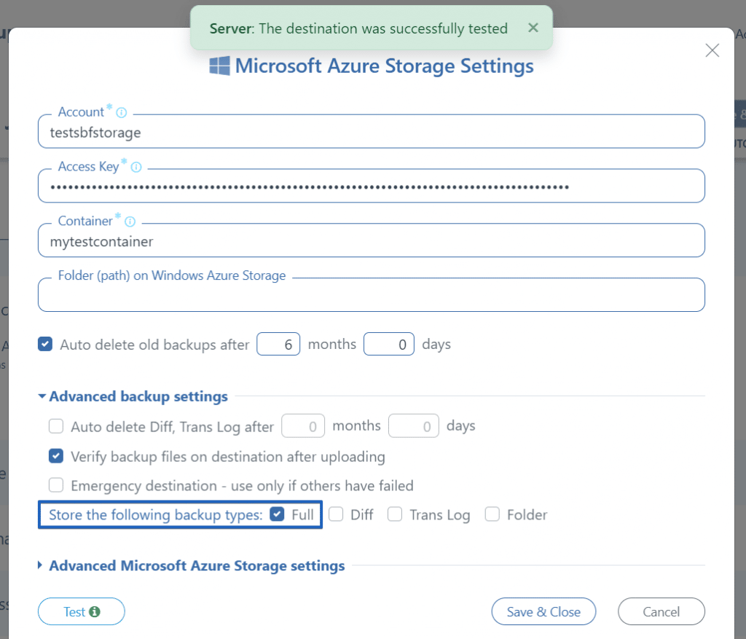This screenshot has width=746, height=639.
Task: Click the Folder path input field
Action: pyautogui.click(x=372, y=294)
